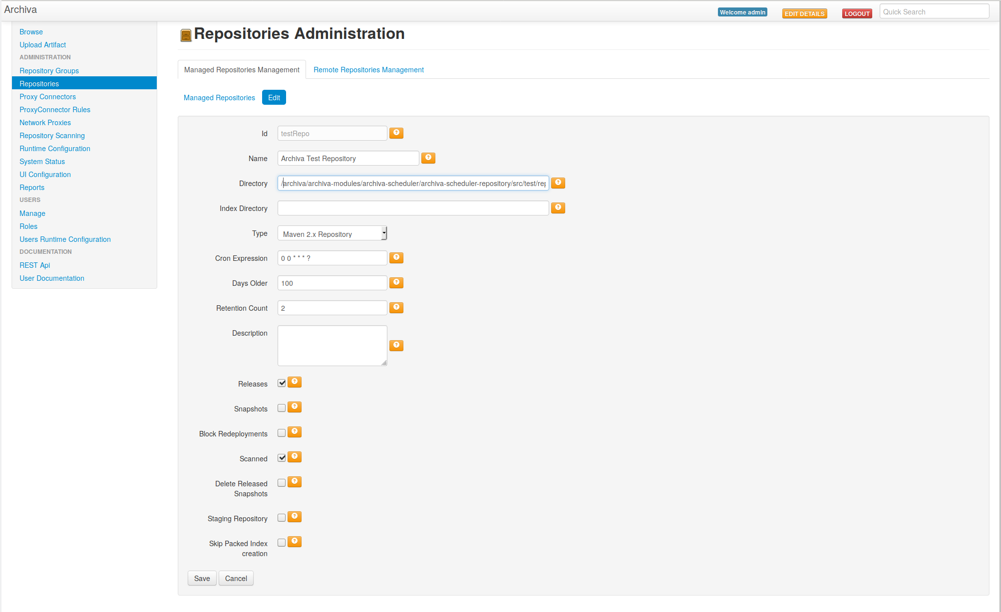Click the Save button
1001x612 pixels.
202,579
